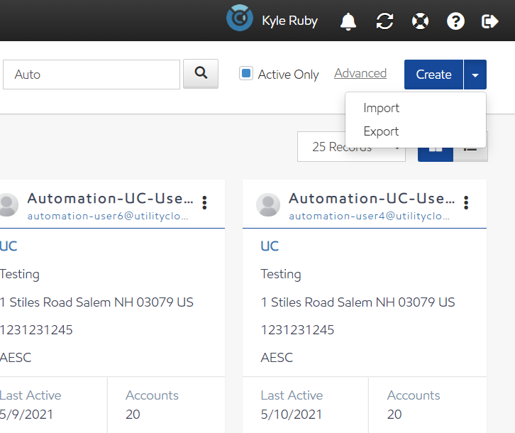Open the Advanced search link
The width and height of the screenshot is (515, 433).
pyautogui.click(x=360, y=73)
